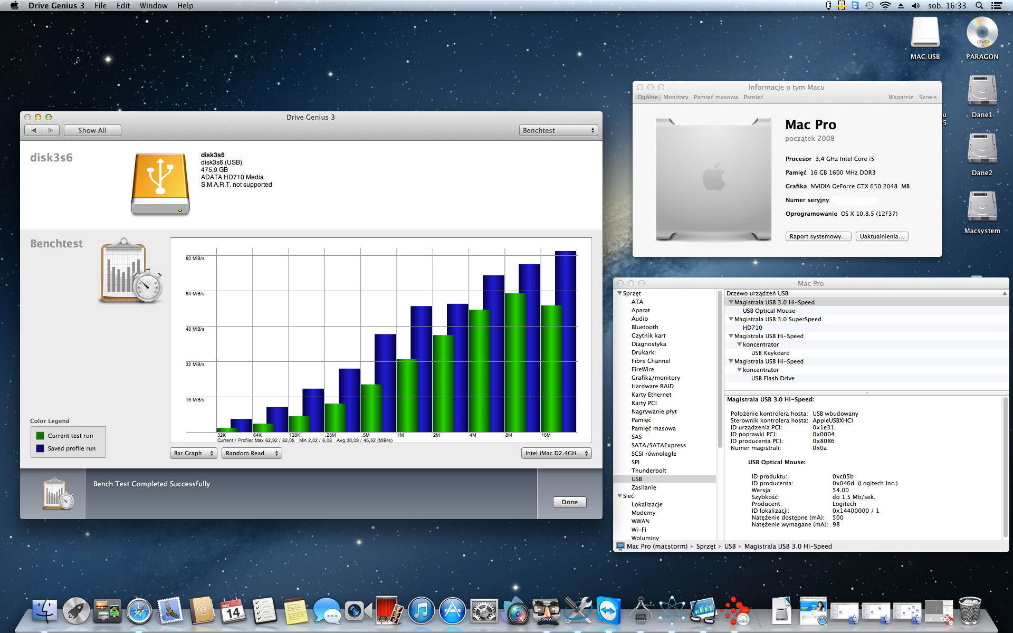Click the blue Saved profile run swatch

[40, 448]
